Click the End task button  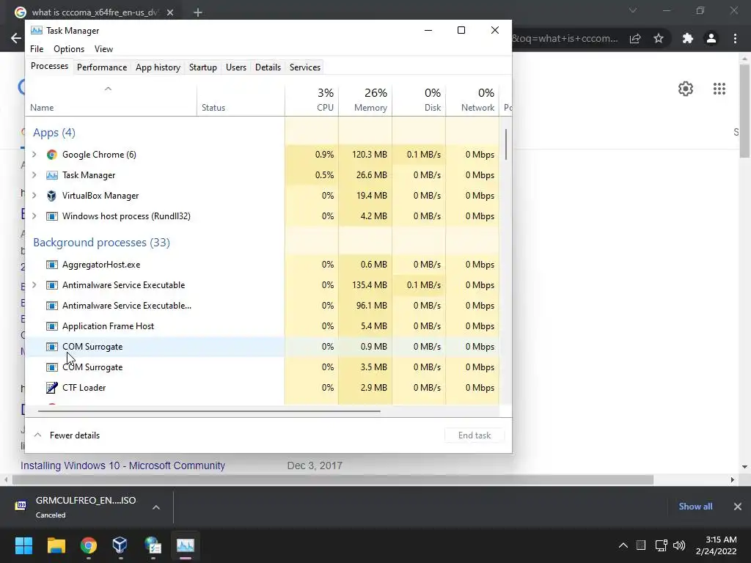475,435
